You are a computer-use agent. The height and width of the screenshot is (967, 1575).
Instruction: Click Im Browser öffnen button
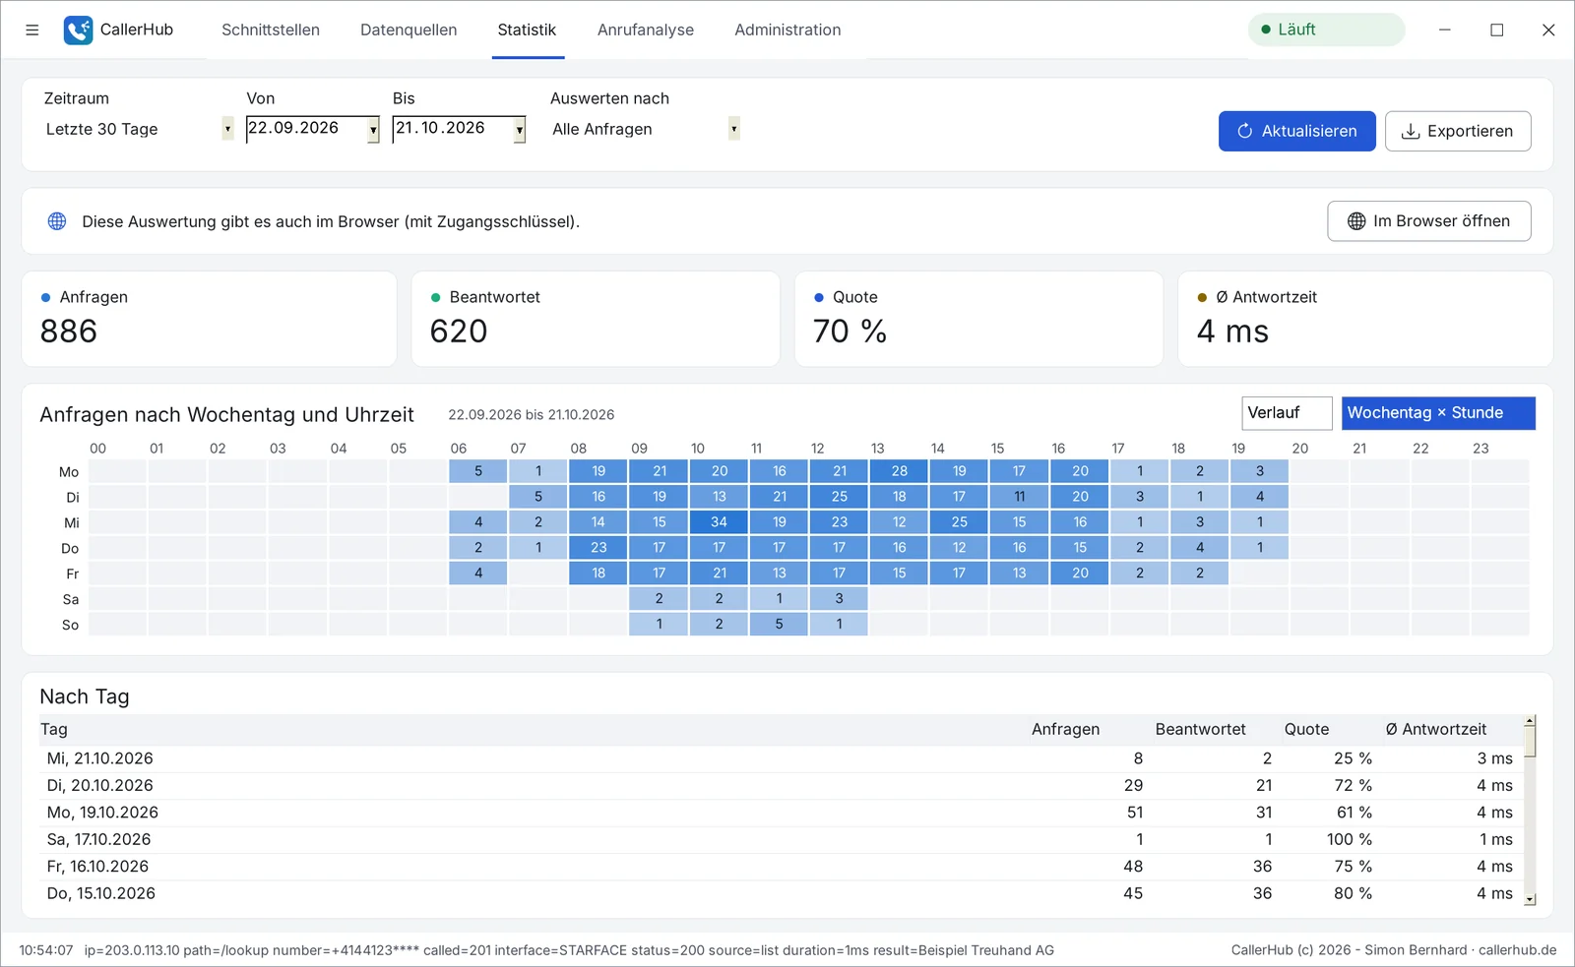click(x=1428, y=221)
